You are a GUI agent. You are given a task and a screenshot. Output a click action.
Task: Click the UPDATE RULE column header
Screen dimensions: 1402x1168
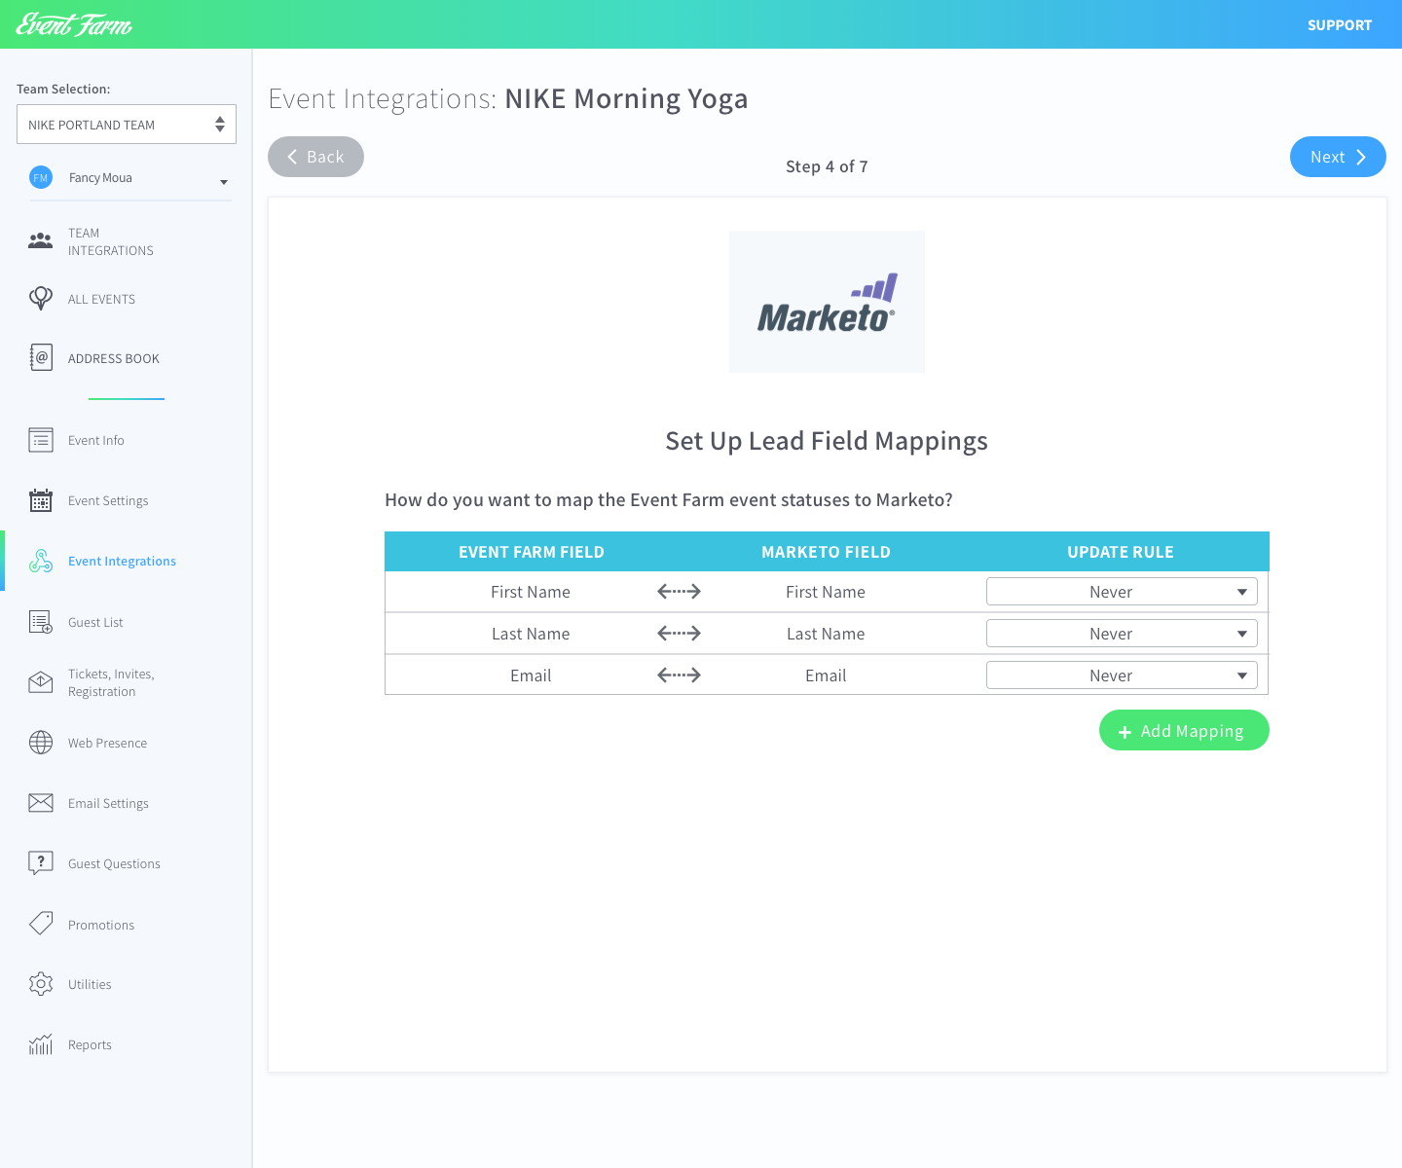1121,552
